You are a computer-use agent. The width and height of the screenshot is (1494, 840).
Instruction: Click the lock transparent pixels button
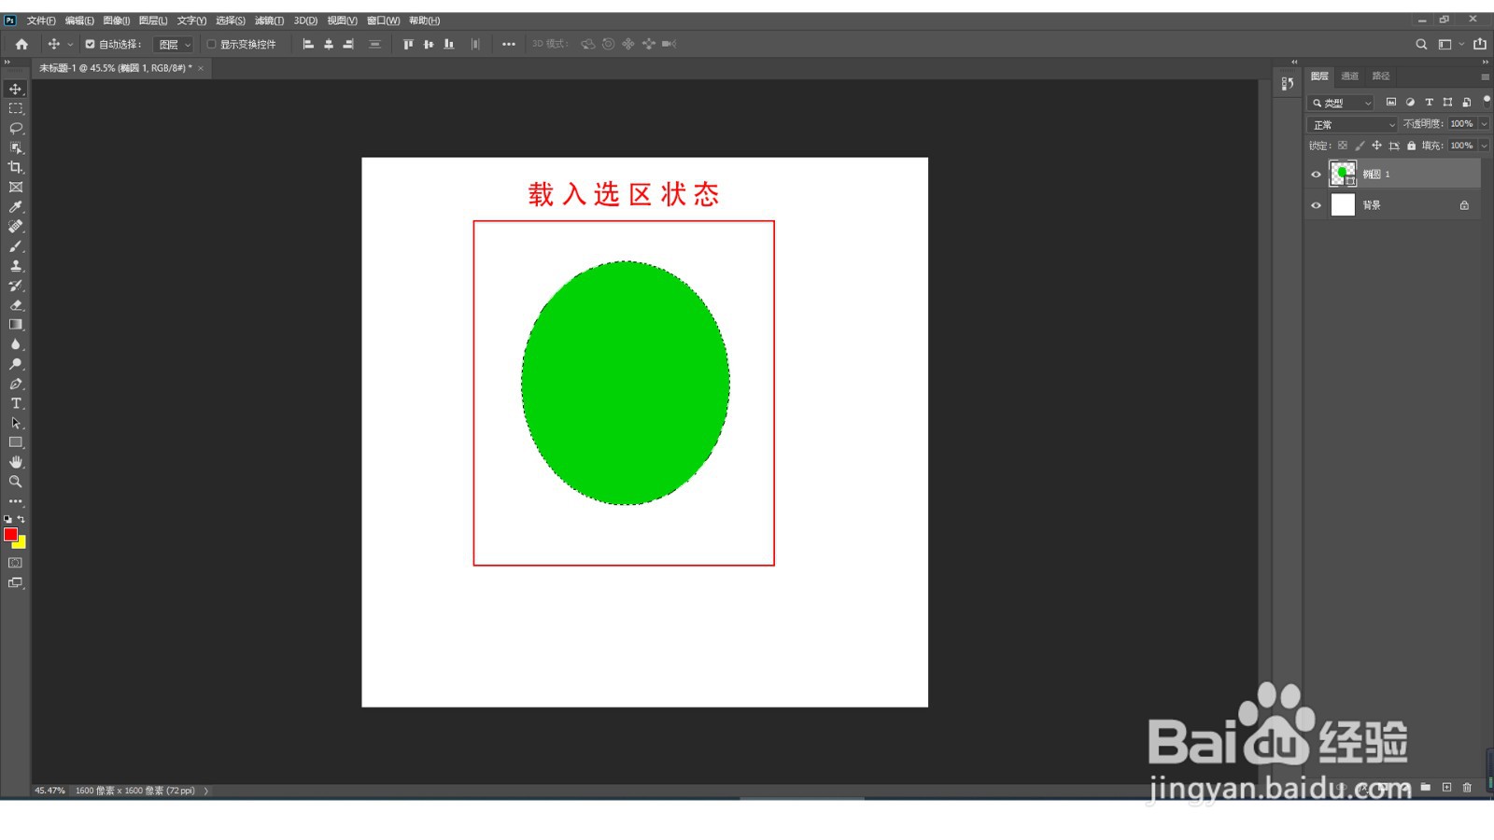(1343, 146)
